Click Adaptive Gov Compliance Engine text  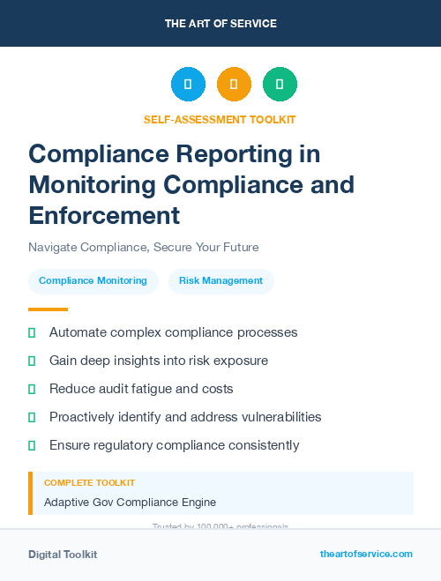pyautogui.click(x=130, y=503)
